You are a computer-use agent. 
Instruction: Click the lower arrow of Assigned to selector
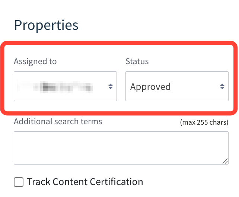pyautogui.click(x=111, y=89)
